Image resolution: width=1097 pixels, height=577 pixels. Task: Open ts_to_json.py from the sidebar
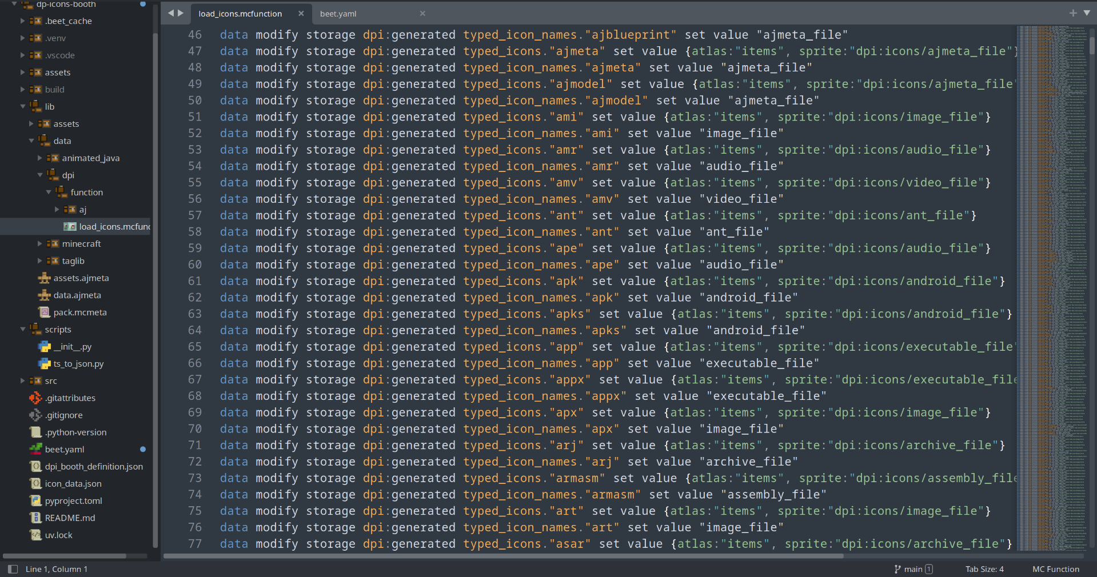pos(79,364)
